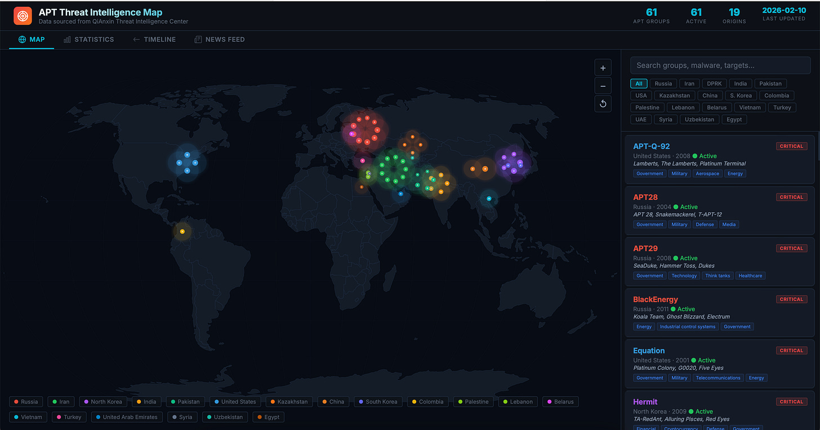820x430 pixels.
Task: Open the APT29 group card title
Action: (x=645, y=248)
